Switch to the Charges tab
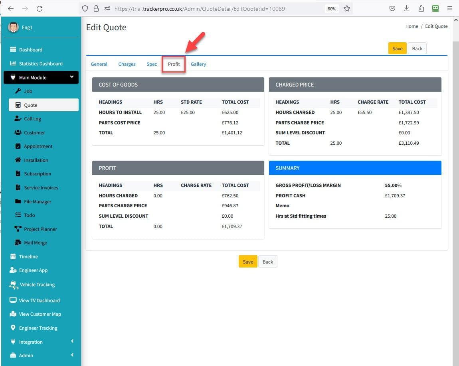 point(127,64)
